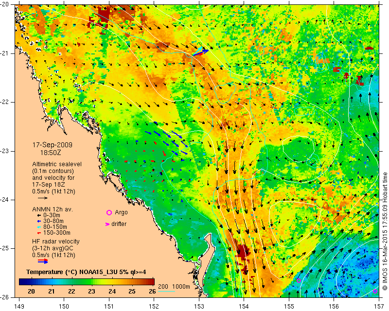Viewport: 389px width, 311px height.
Task: Click the orange colorbar section above 25
Action: coord(132,282)
